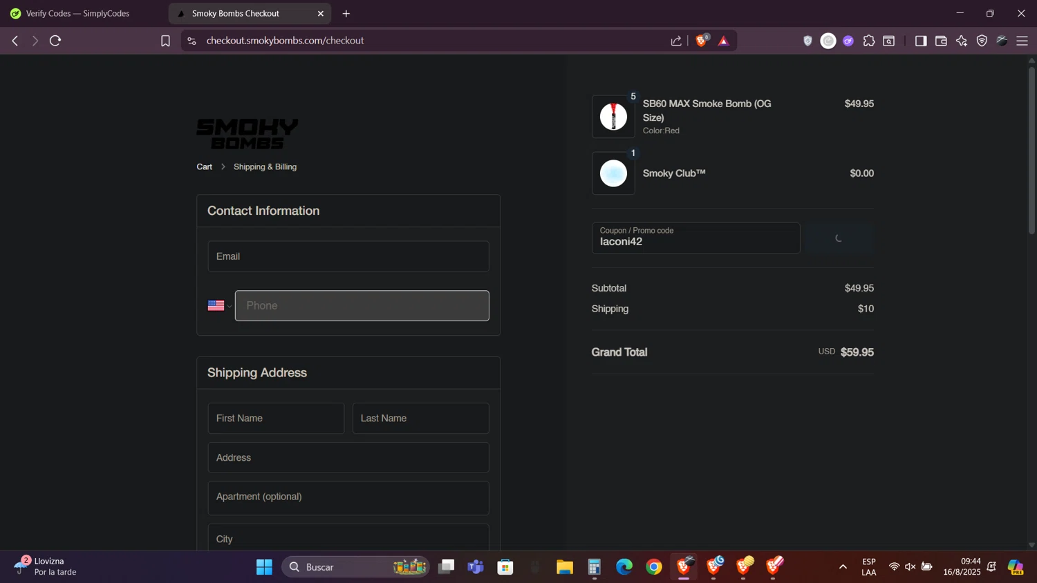Click the Smoky Bombs logo

pyautogui.click(x=247, y=133)
